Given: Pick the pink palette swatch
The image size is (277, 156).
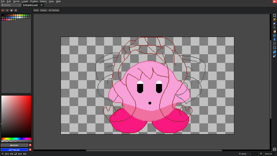Looking at the screenshot, I should click(x=9, y=20).
